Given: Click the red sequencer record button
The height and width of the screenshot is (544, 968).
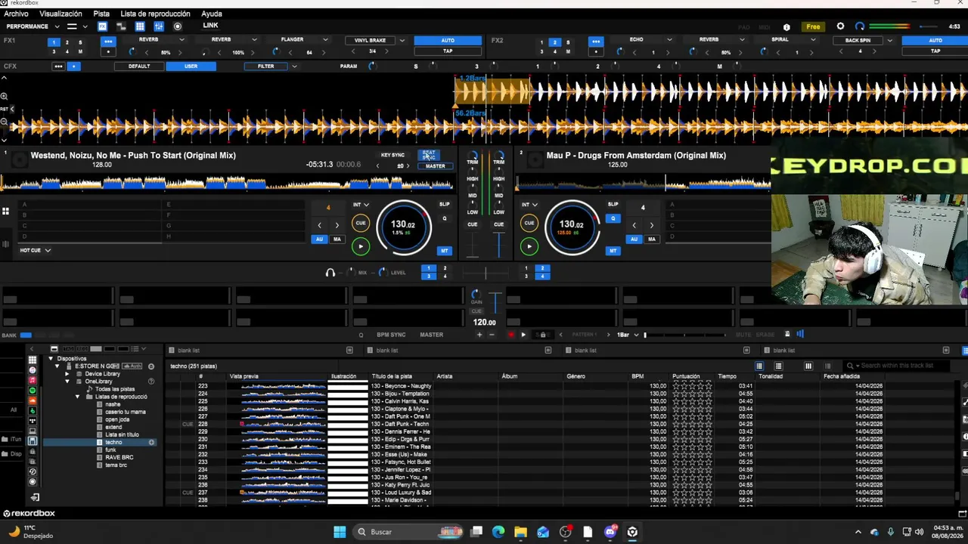Looking at the screenshot, I should point(510,335).
